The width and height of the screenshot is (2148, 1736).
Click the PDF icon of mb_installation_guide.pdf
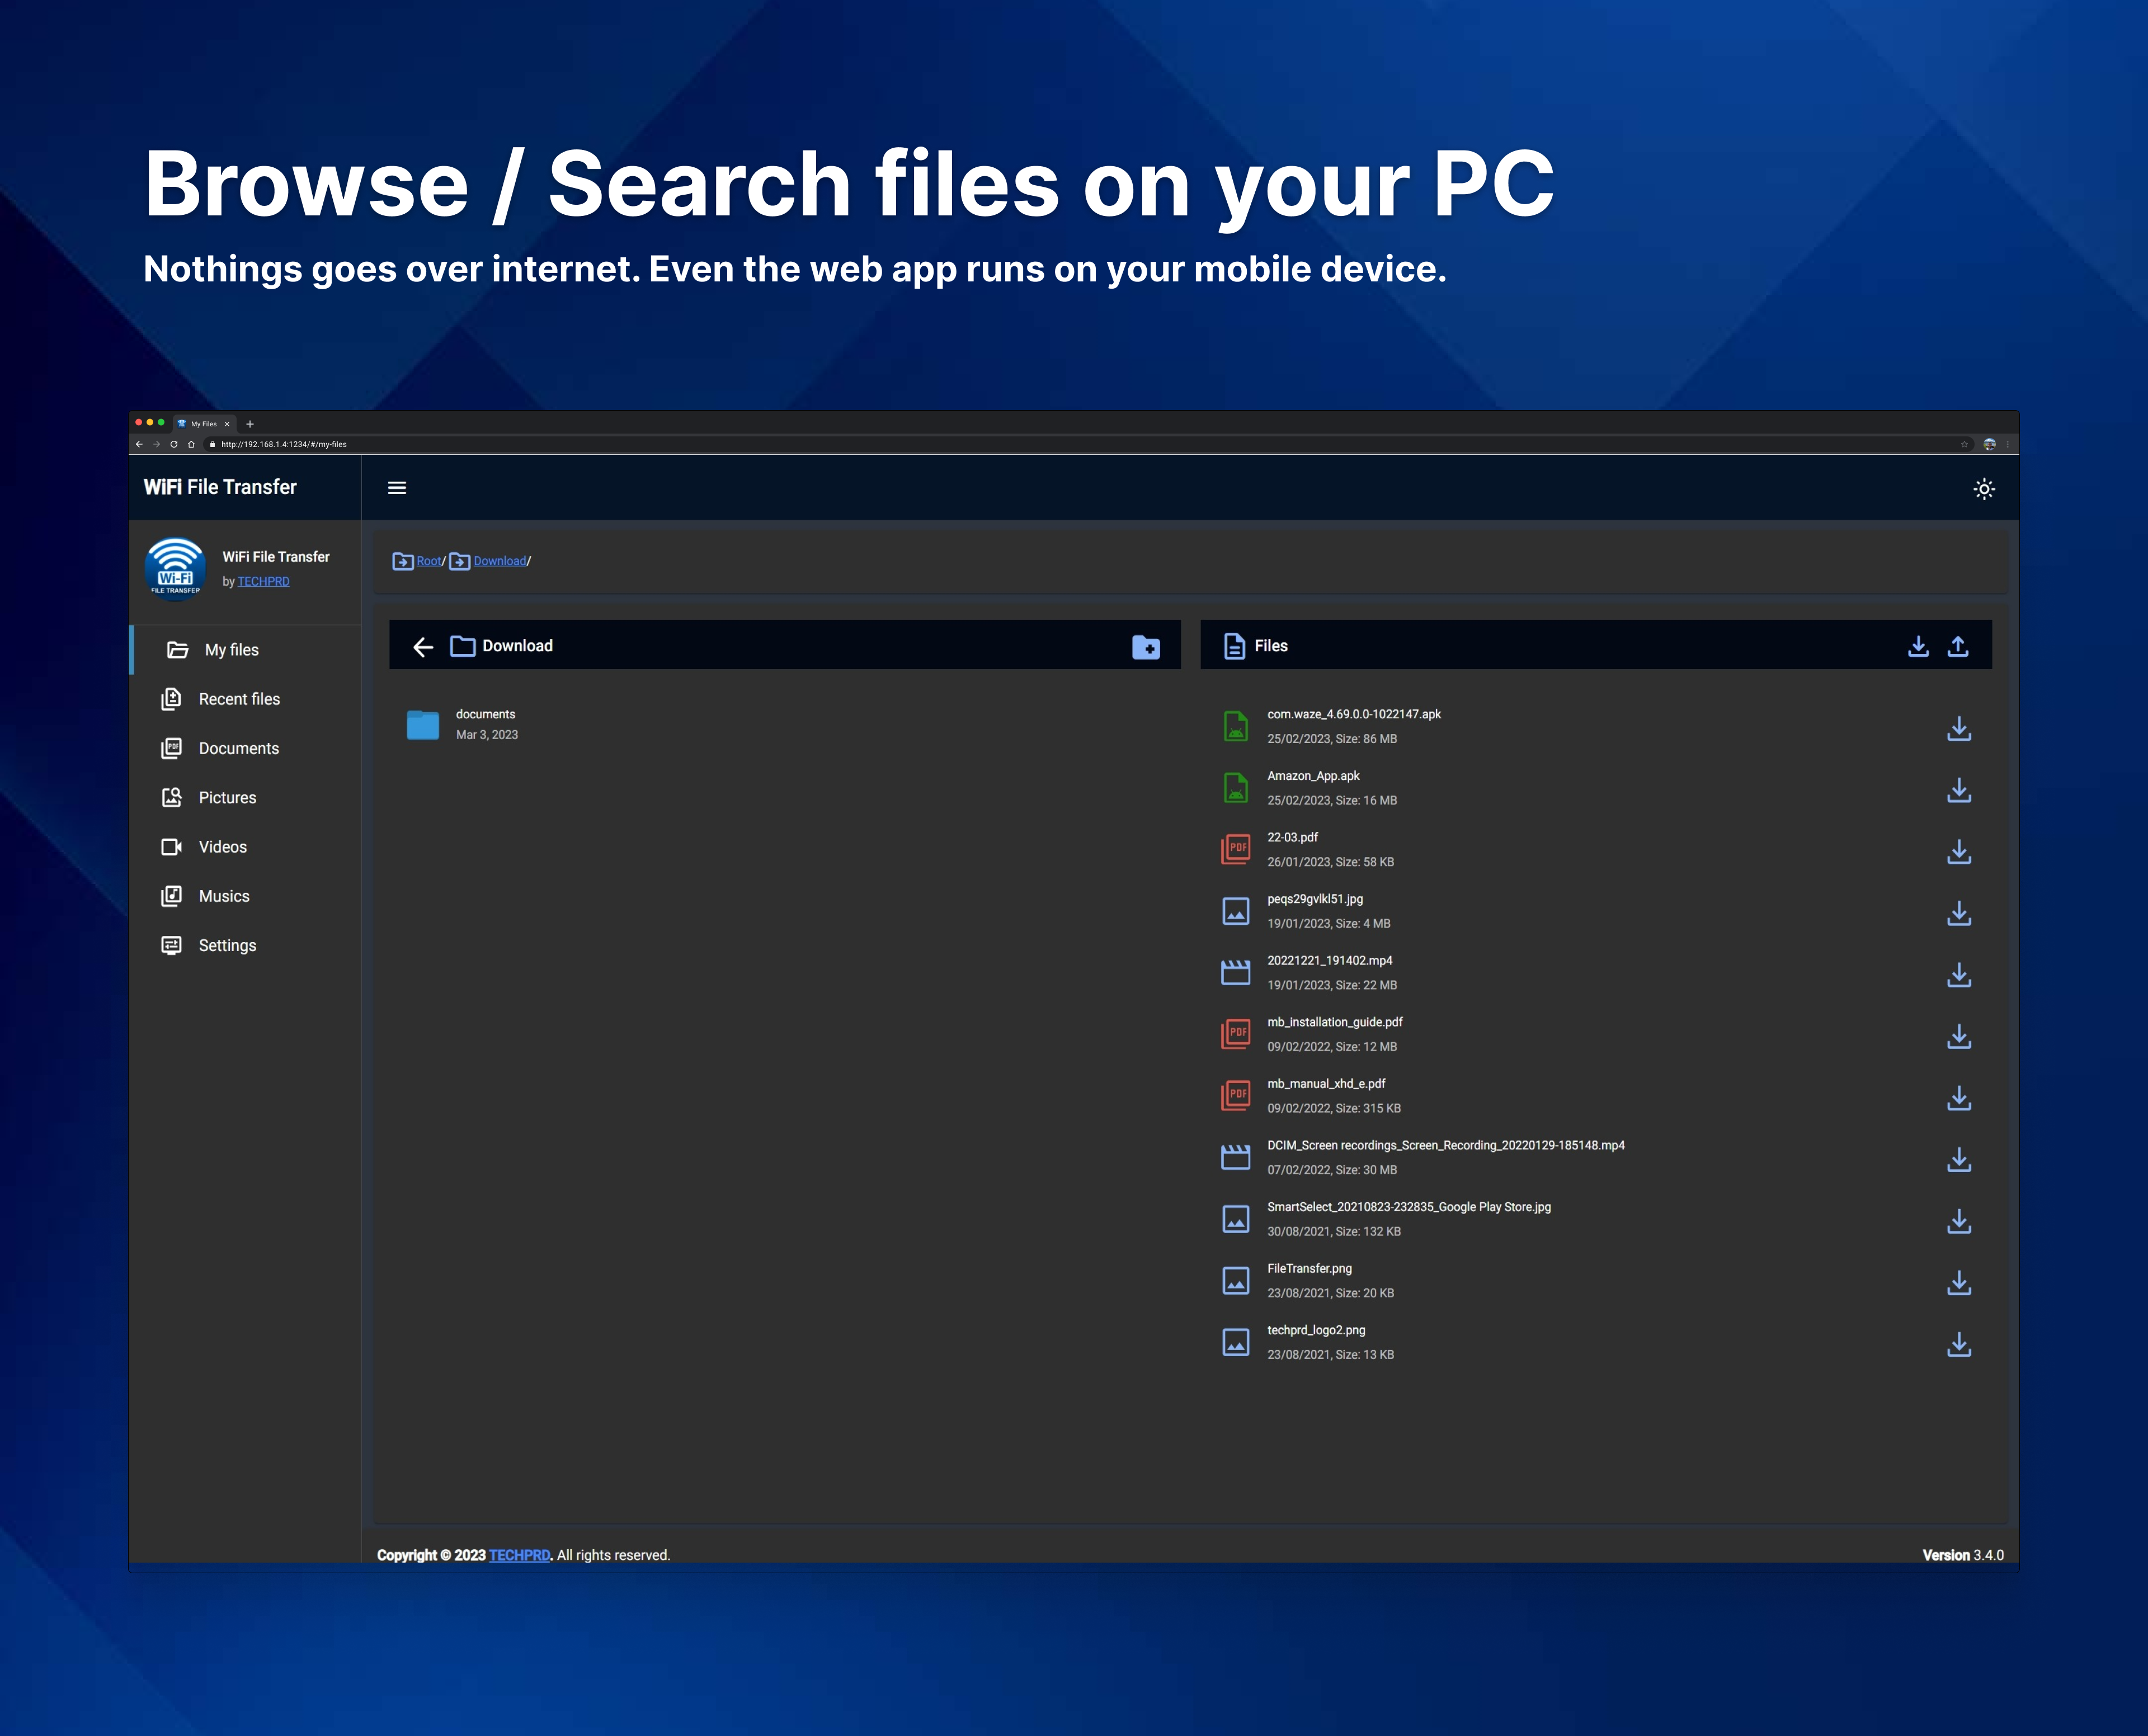tap(1236, 1034)
